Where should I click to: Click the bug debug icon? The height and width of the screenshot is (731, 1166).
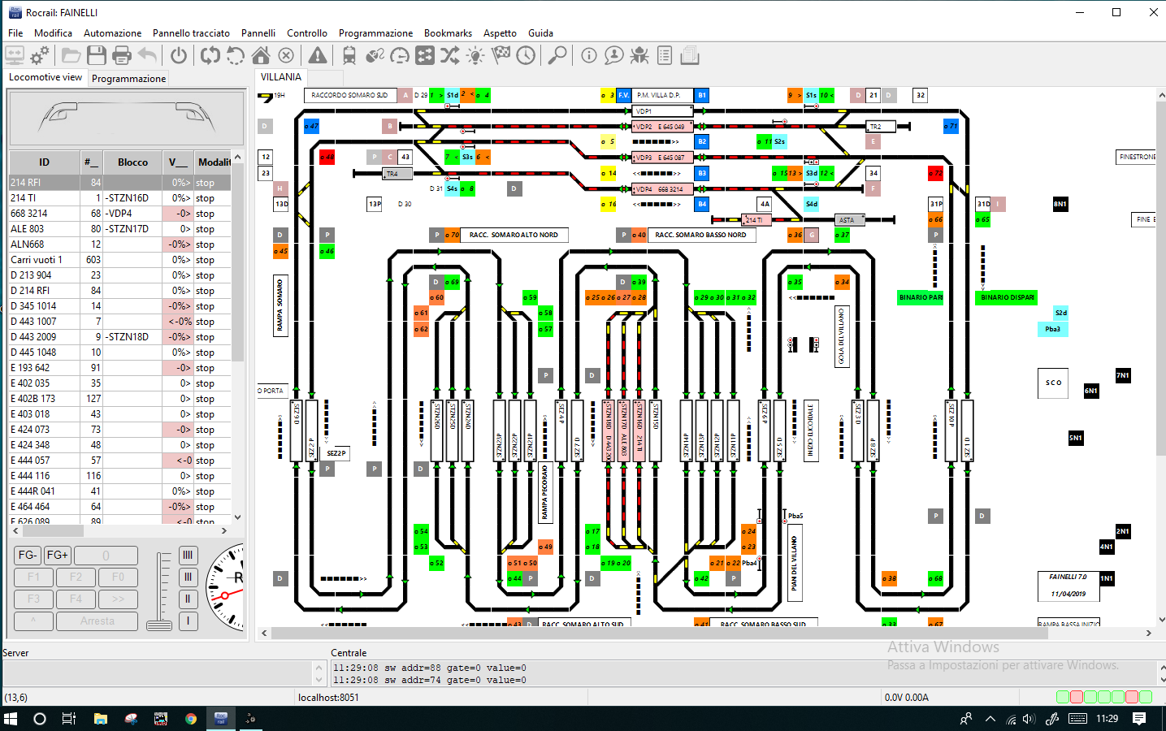click(639, 55)
